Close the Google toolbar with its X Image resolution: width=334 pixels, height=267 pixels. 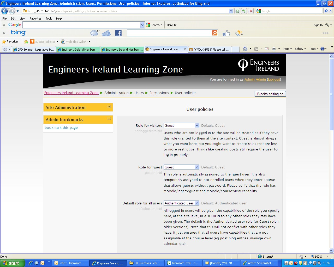pyautogui.click(x=4, y=25)
